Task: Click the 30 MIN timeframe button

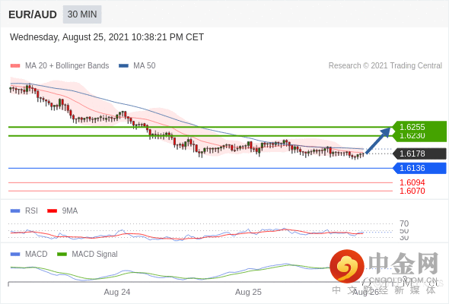Action: click(x=82, y=14)
